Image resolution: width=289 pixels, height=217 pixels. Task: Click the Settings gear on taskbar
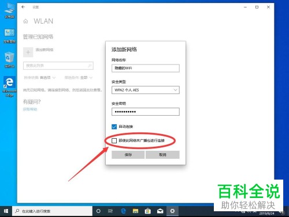172,211
